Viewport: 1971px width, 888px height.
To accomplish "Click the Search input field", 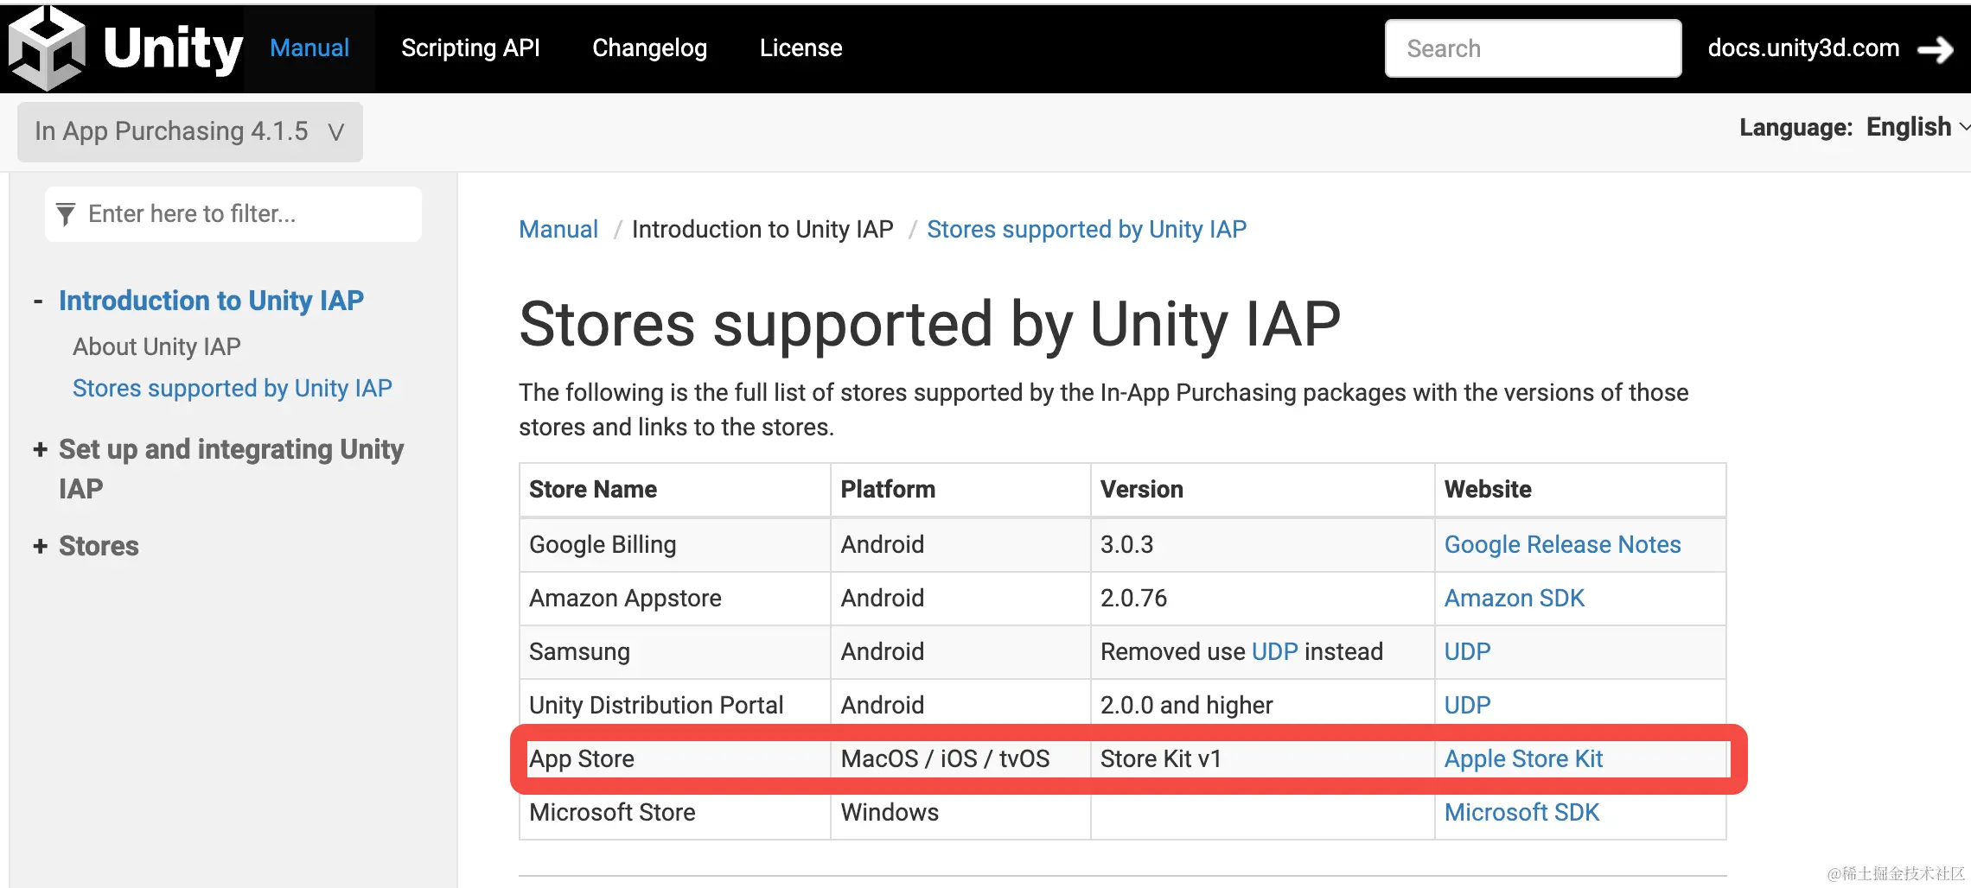I will tap(1533, 48).
